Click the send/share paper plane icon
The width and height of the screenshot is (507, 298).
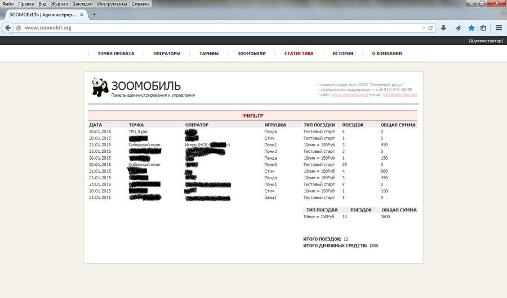(458, 28)
